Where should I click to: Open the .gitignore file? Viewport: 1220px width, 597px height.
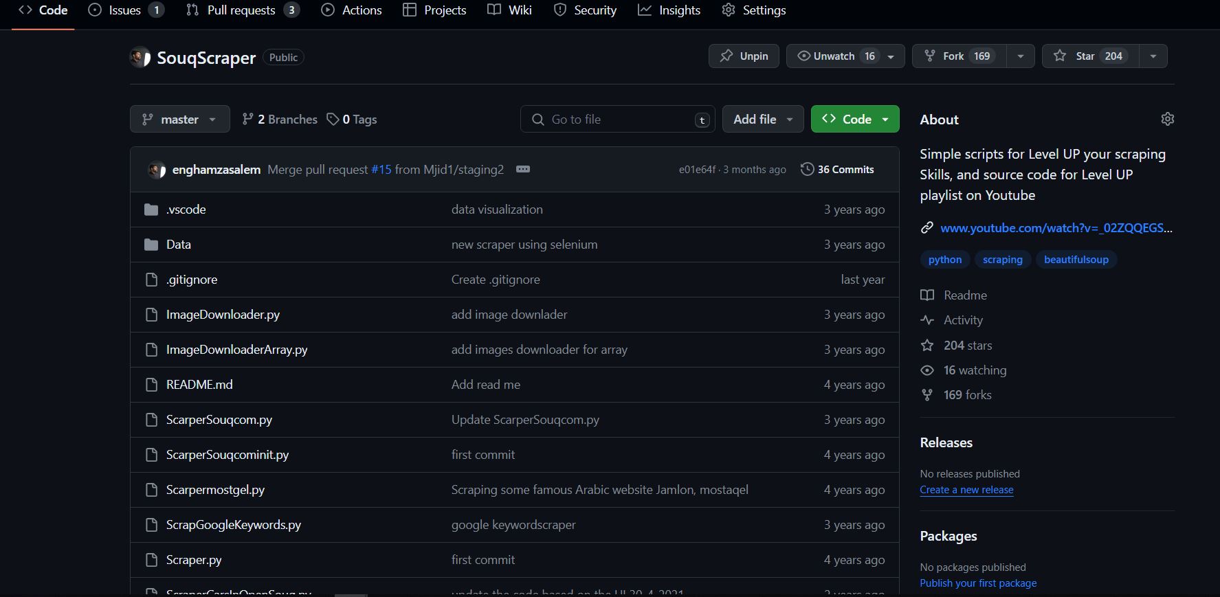point(192,280)
